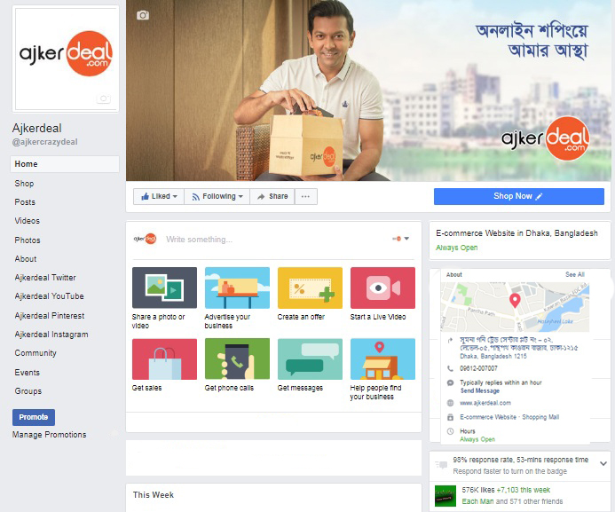This screenshot has height=512, width=615.
Task: Click the Get sales shopping bag tile
Action: [164, 359]
